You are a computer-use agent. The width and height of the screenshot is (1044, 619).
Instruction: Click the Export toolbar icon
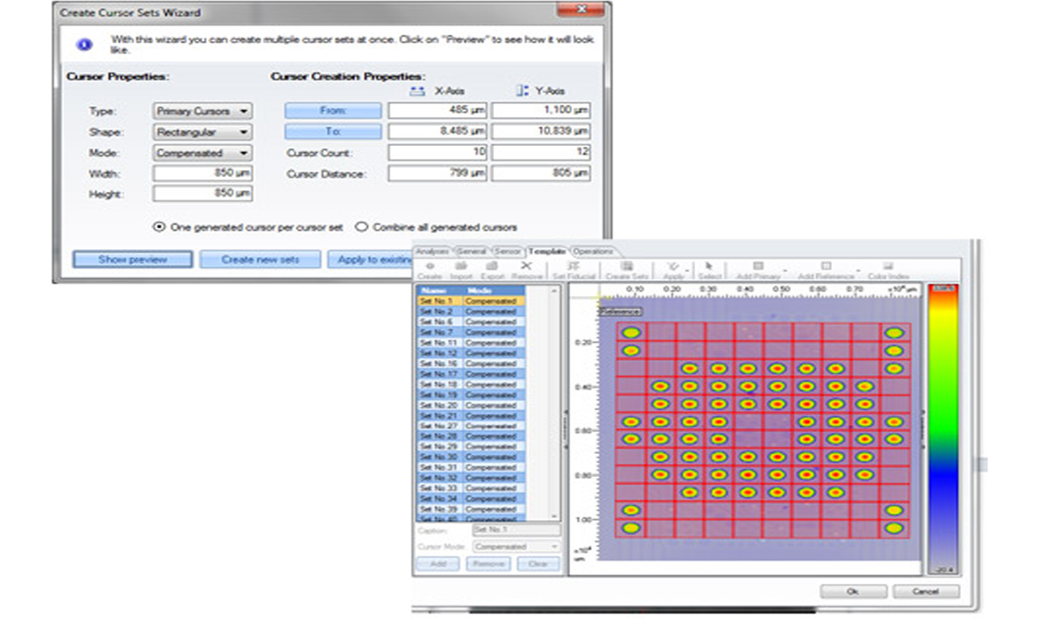492,270
